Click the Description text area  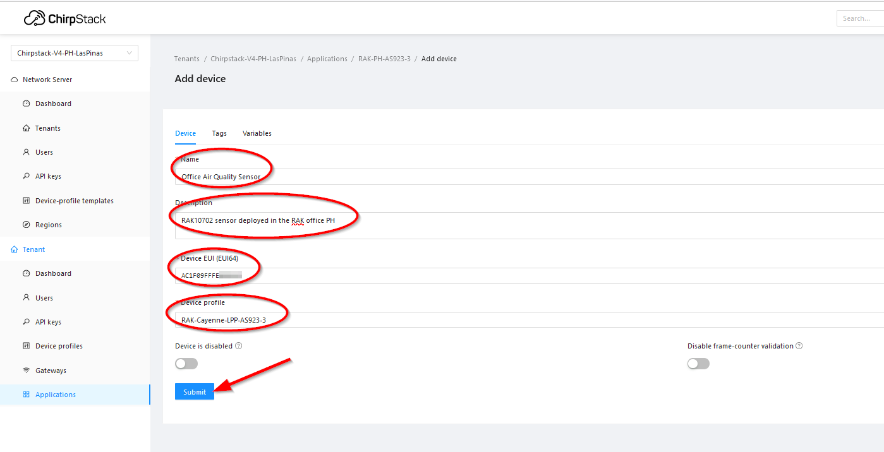(530, 225)
